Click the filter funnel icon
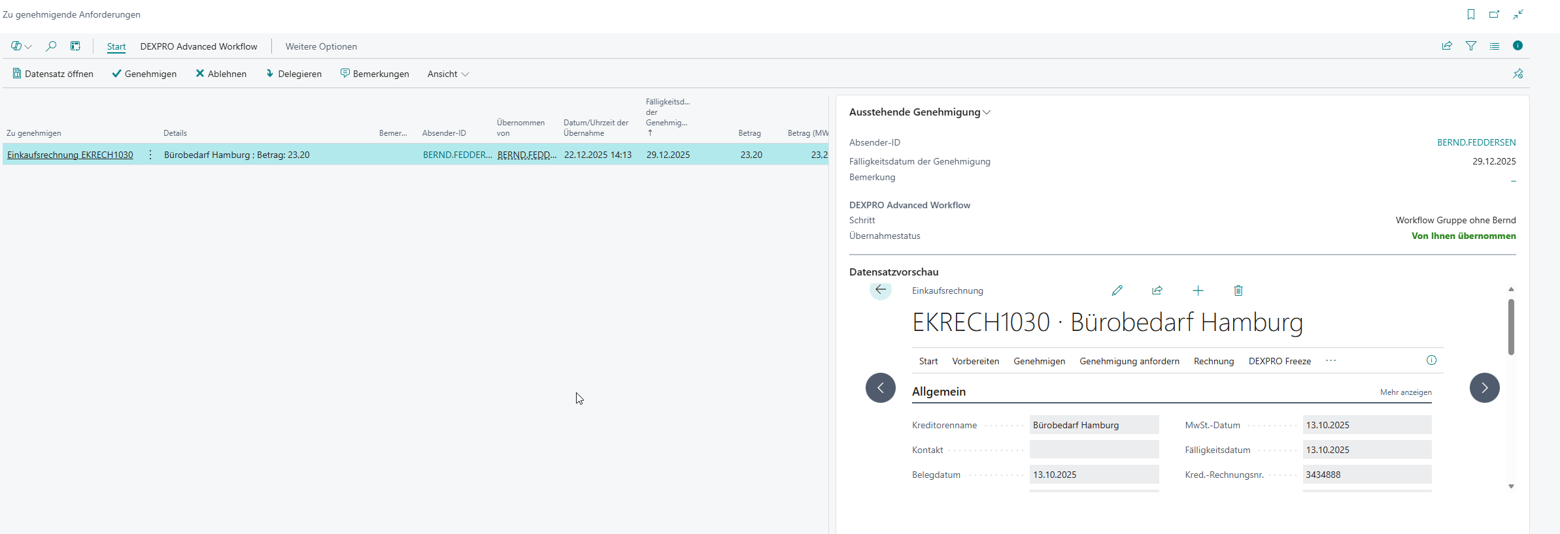 [1471, 46]
